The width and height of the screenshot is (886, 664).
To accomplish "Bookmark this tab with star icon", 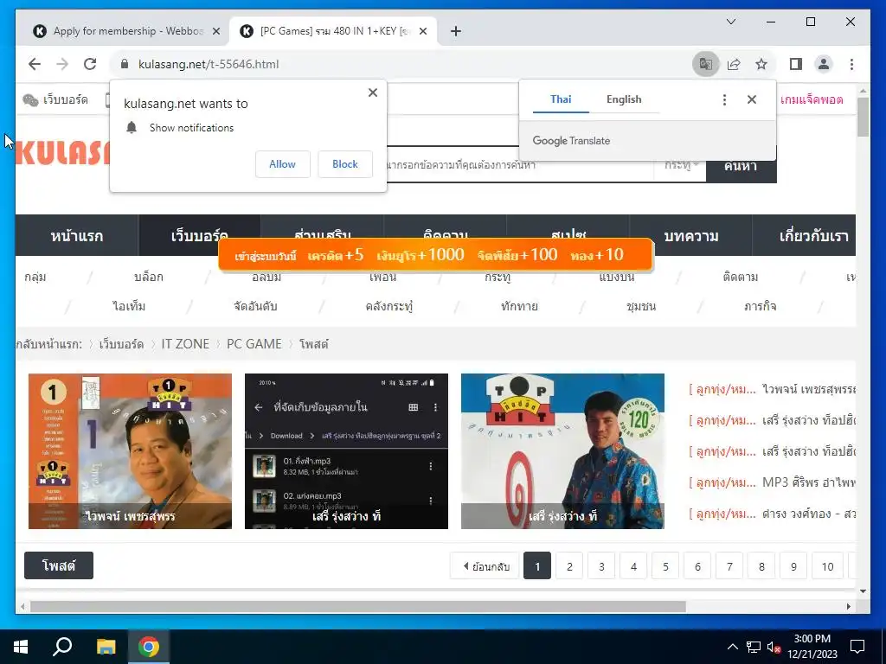I will point(761,64).
